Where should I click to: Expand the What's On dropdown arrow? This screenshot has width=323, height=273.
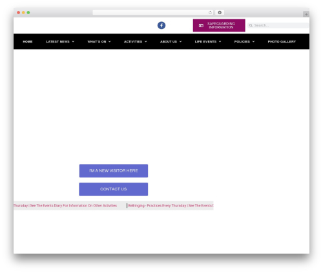[x=110, y=41]
